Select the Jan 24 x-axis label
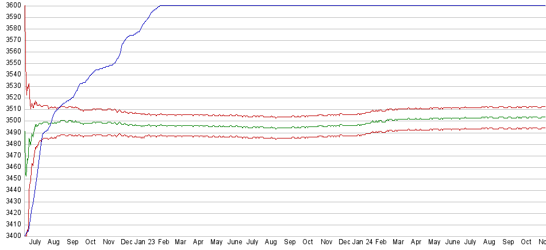The image size is (546, 250). [x=362, y=243]
